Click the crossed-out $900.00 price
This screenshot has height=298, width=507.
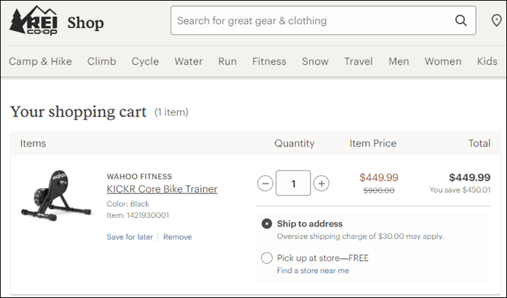(379, 191)
